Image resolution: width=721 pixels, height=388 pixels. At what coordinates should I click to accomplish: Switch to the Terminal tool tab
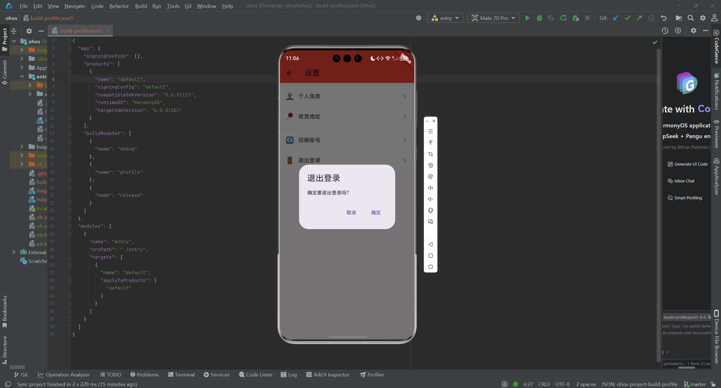click(x=181, y=375)
